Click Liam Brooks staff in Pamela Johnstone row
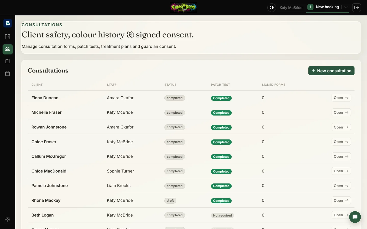Image resolution: width=367 pixels, height=229 pixels. [119, 186]
